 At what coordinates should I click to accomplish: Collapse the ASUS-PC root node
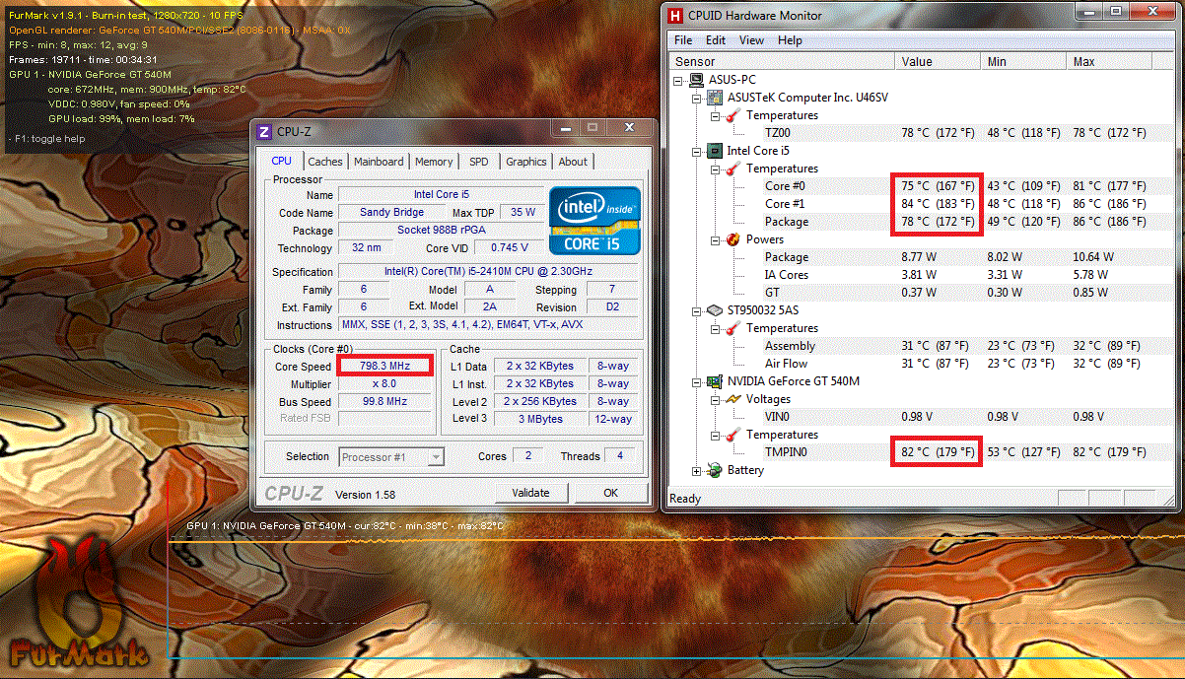pos(679,80)
